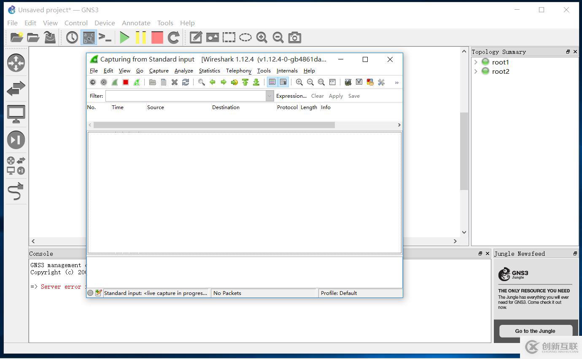Screen dimensions: 582x359
Task: Toggle Wireshark colorize packet list
Action: pyautogui.click(x=272, y=82)
